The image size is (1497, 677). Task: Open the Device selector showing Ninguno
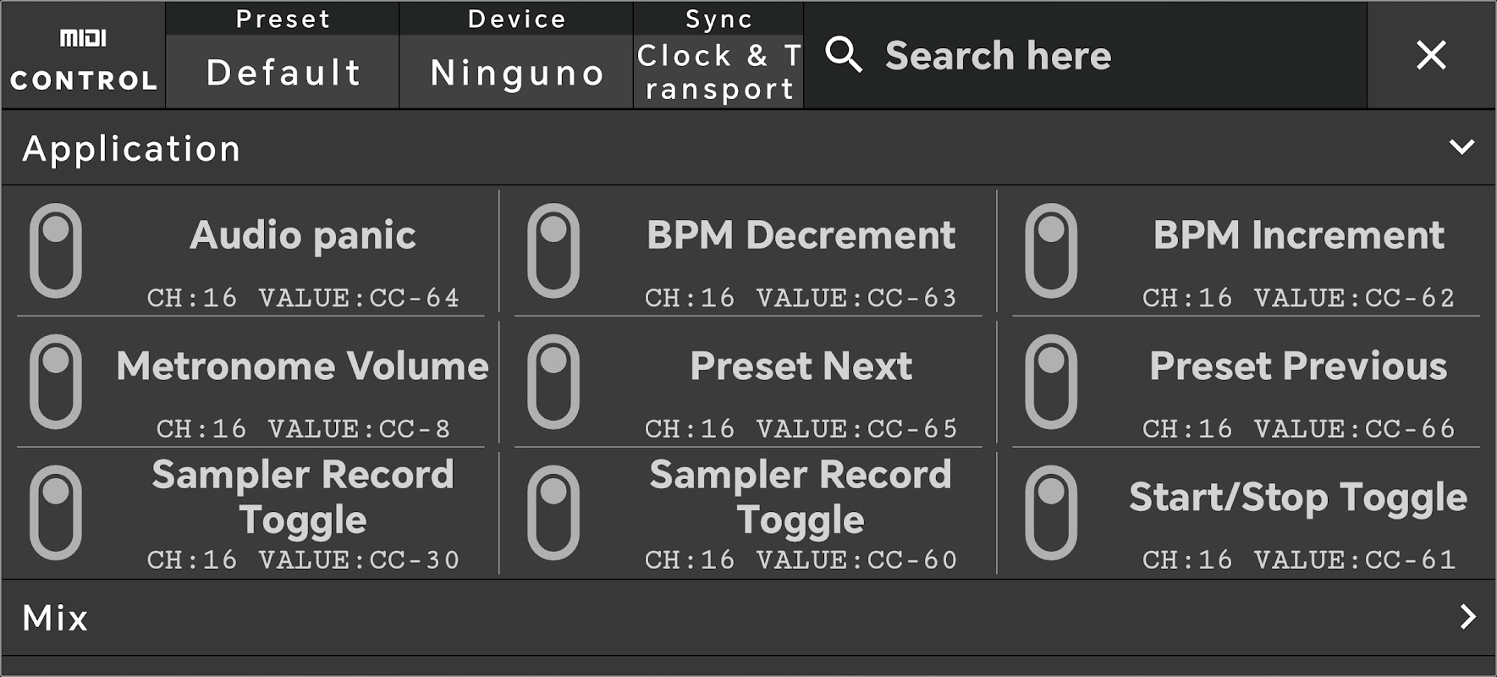pyautogui.click(x=516, y=72)
